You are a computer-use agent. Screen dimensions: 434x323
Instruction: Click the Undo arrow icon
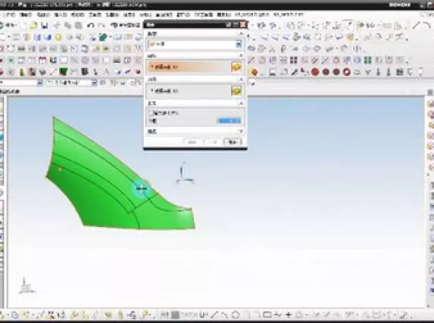click(x=90, y=26)
